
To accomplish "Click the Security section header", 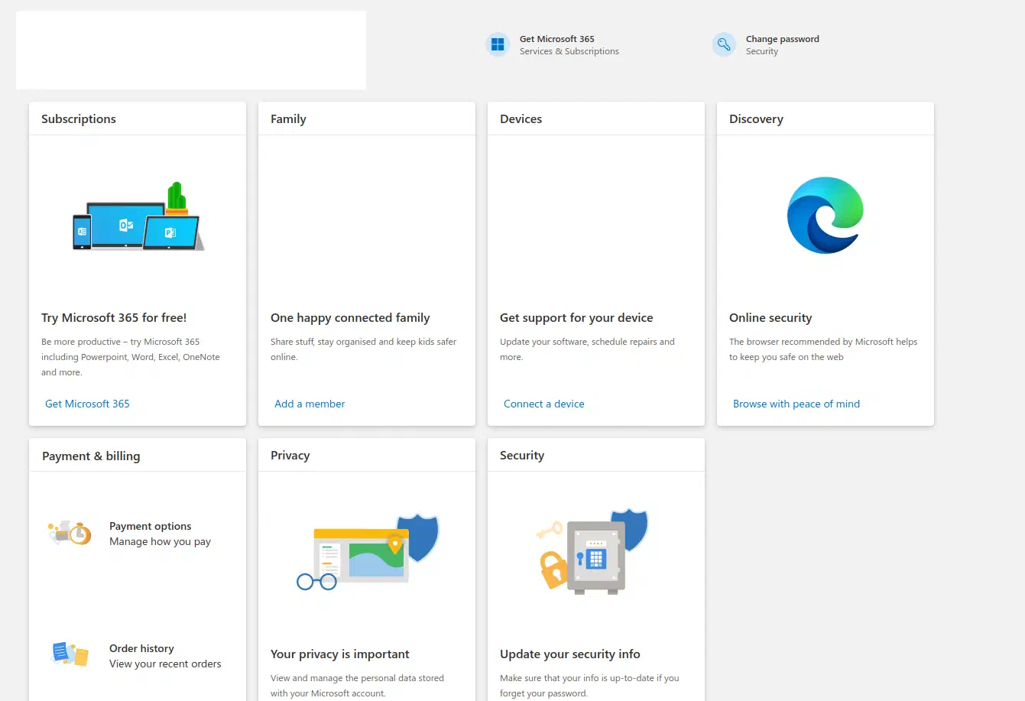I will [x=522, y=455].
